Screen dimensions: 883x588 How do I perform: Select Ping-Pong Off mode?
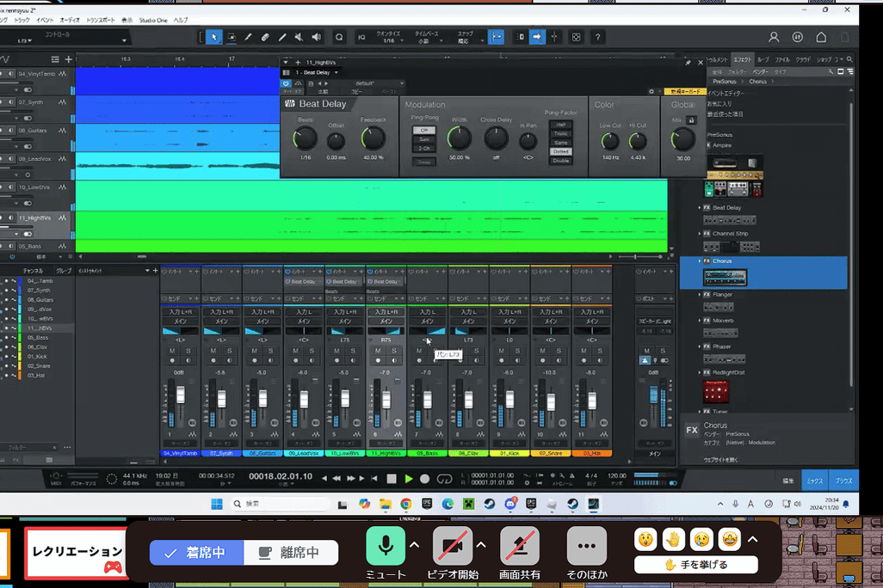coord(424,130)
